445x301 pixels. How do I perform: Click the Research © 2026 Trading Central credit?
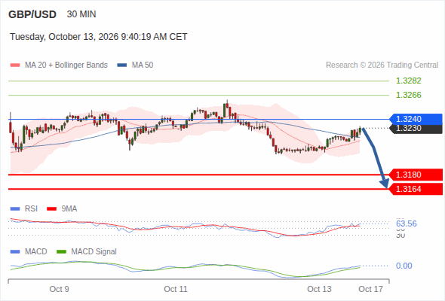382,65
